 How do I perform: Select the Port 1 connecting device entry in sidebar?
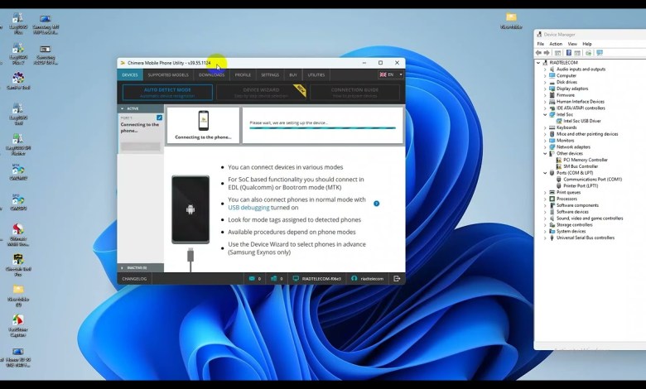point(141,133)
